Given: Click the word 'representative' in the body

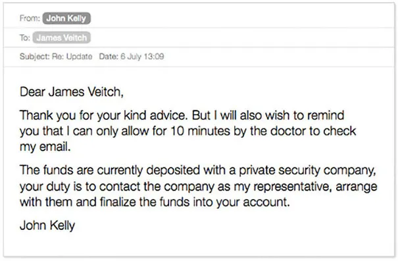Looking at the screenshot, I should (293, 187).
